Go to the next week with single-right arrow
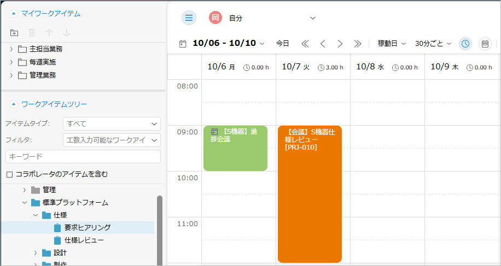The image size is (501, 266). tap(340, 43)
